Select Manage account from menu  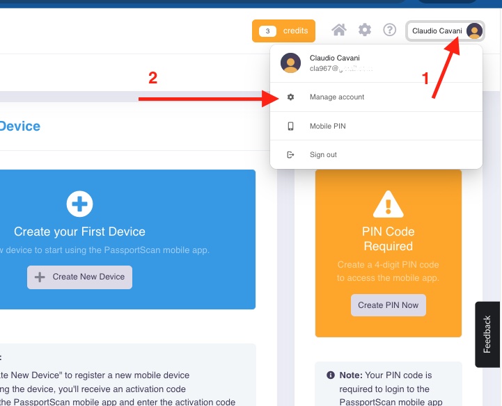coord(337,97)
